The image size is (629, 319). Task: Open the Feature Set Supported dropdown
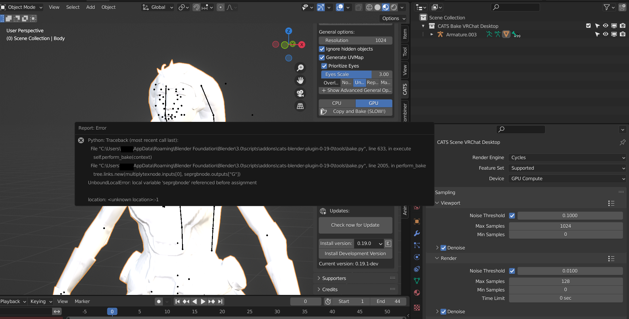(567, 168)
